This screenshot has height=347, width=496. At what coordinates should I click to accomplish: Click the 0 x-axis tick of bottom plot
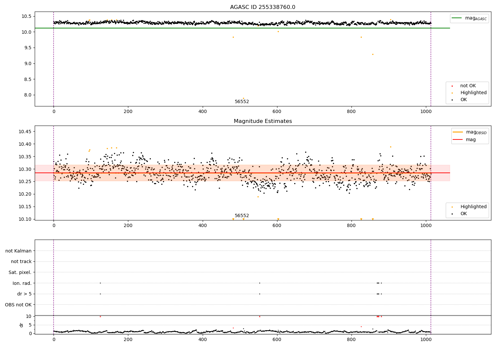pos(54,339)
